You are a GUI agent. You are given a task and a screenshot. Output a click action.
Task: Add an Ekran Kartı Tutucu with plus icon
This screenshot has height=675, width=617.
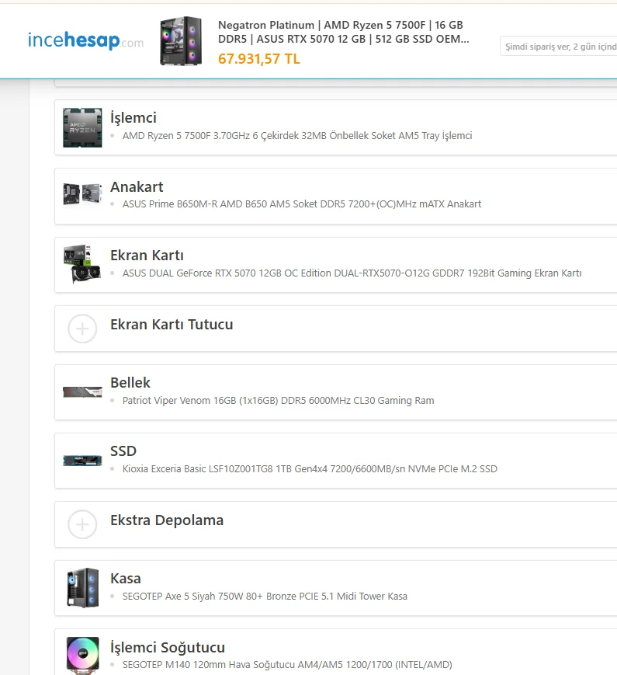82,329
